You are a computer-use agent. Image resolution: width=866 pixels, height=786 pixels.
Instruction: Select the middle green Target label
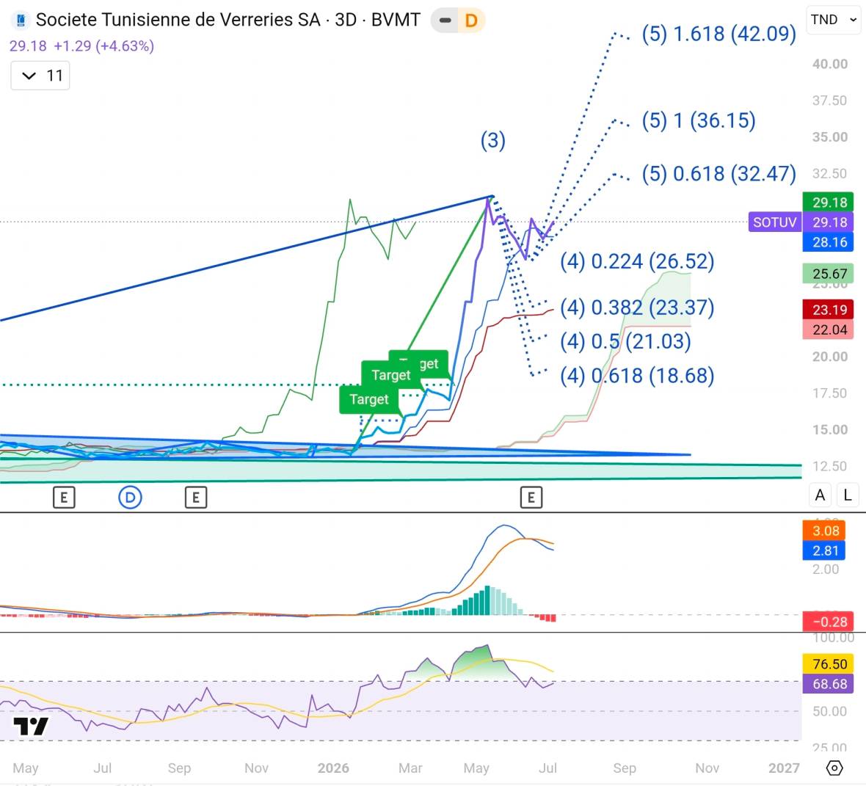(x=391, y=375)
